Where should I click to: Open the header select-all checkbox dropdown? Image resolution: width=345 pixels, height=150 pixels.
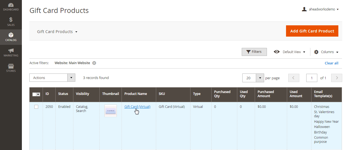[x=38, y=94]
